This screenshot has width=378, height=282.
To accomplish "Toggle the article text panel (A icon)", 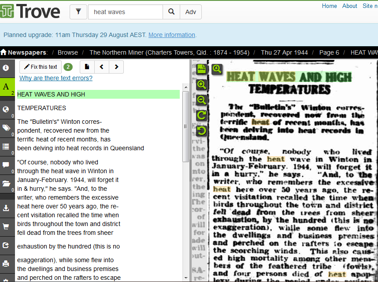I will [x=6, y=87].
